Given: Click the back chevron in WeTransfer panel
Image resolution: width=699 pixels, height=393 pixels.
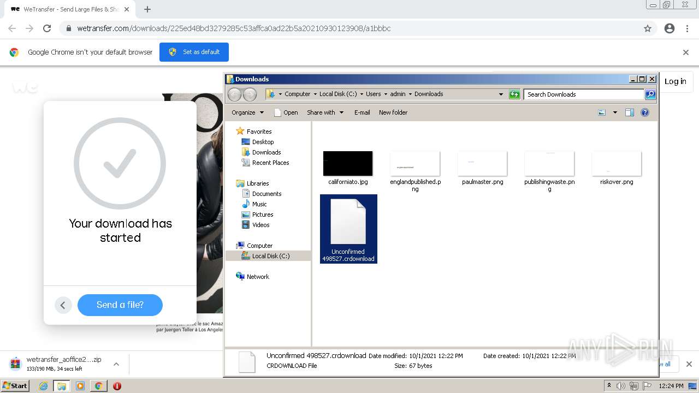Looking at the screenshot, I should [63, 305].
